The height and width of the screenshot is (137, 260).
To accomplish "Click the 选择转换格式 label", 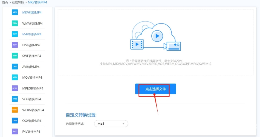I will (x=75, y=124).
